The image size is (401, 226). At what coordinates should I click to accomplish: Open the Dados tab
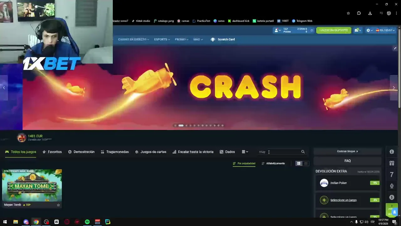pyautogui.click(x=227, y=152)
